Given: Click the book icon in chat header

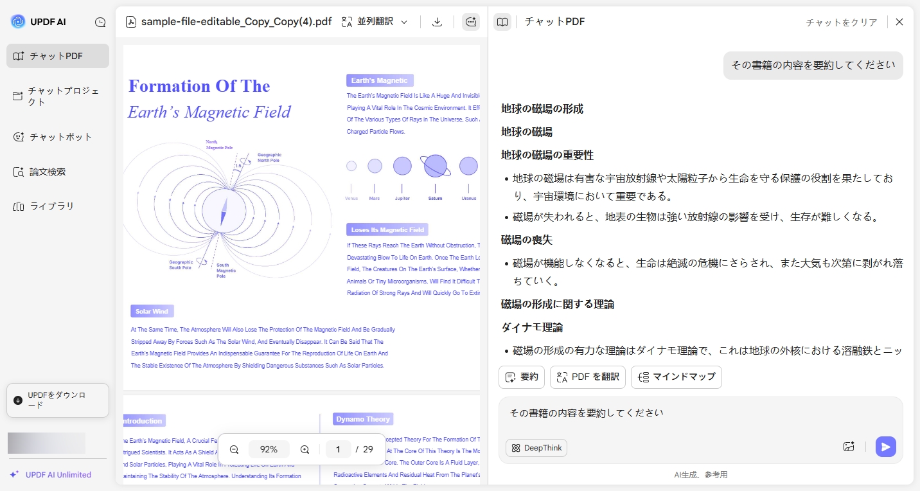Looking at the screenshot, I should (502, 22).
